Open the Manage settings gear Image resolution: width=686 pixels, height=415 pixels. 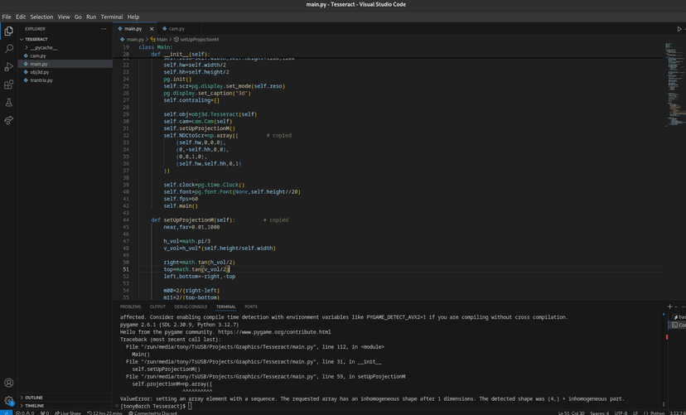coord(9,401)
